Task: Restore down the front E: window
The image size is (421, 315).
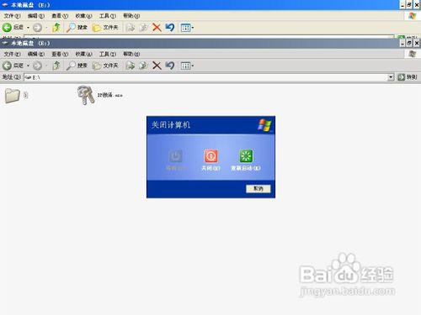Action: [409, 43]
